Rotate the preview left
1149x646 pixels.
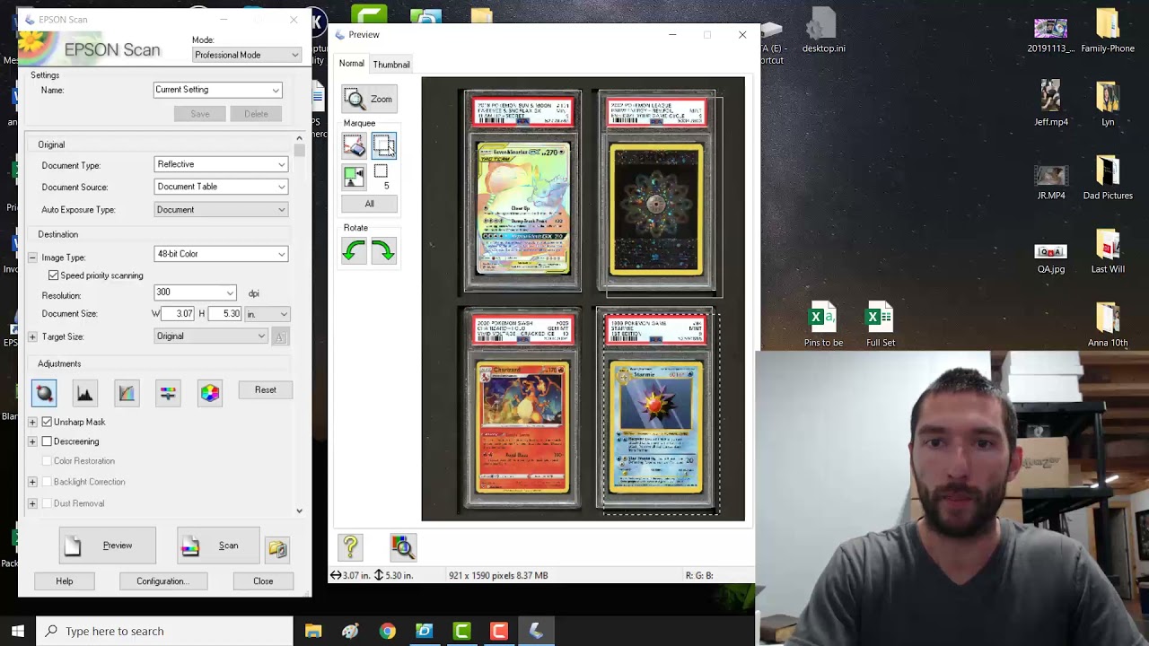coord(354,251)
